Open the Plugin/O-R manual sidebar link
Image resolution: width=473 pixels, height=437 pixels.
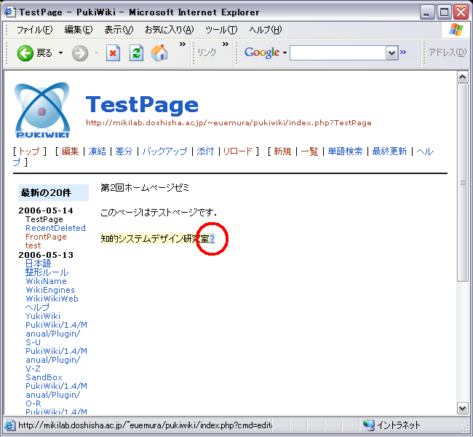56,395
